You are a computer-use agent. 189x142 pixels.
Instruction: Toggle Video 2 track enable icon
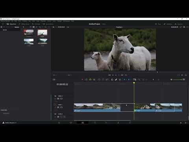(61, 99)
